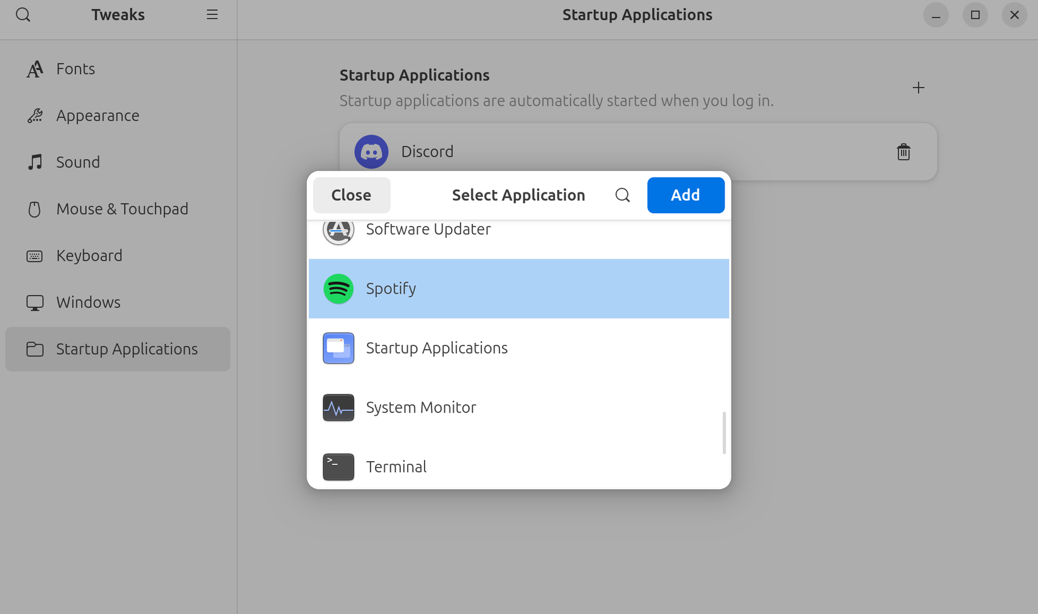The image size is (1038, 614).
Task: Click the Terminal icon in the dialog
Action: click(338, 467)
